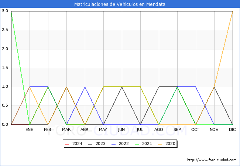Click the MAY month axis label
Screen dimensions: 240x166
(103, 129)
